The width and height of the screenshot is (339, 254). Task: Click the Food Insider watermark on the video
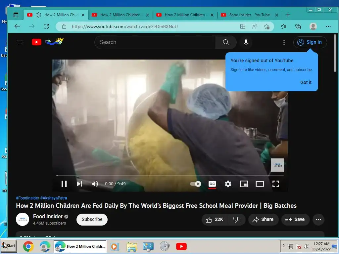tap(277, 165)
